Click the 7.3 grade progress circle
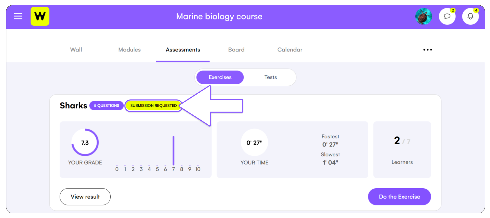Image resolution: width=490 pixels, height=218 pixels. 85,143
